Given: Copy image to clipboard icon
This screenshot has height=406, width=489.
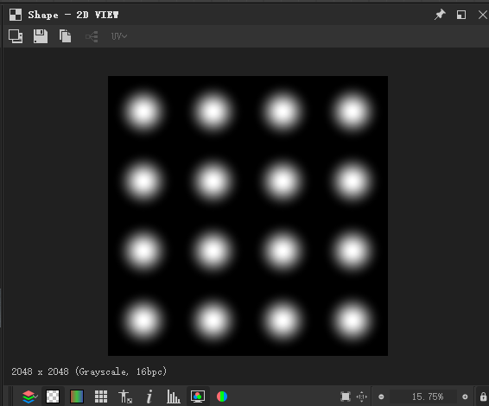Looking at the screenshot, I should [65, 36].
